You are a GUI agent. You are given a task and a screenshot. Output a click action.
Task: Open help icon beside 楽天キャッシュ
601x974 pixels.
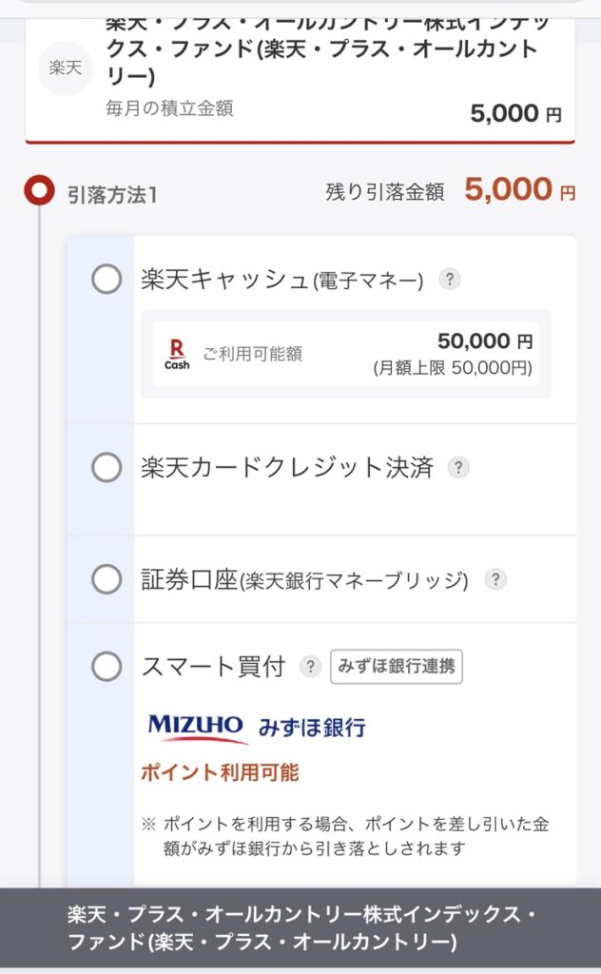click(x=450, y=280)
